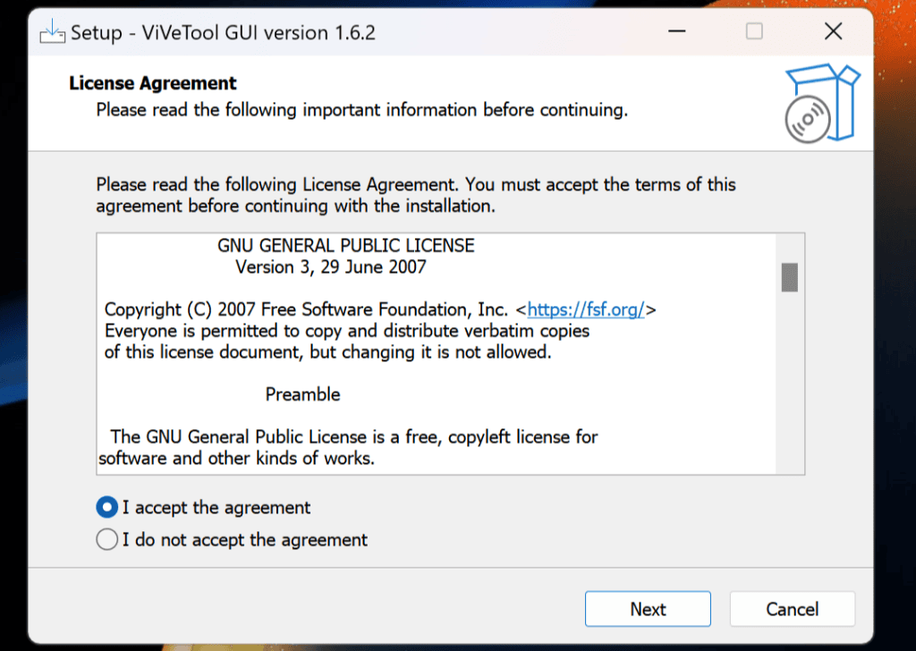The width and height of the screenshot is (916, 651).
Task: Toggle acceptance back to 'I accept the agreement'
Action: point(106,506)
